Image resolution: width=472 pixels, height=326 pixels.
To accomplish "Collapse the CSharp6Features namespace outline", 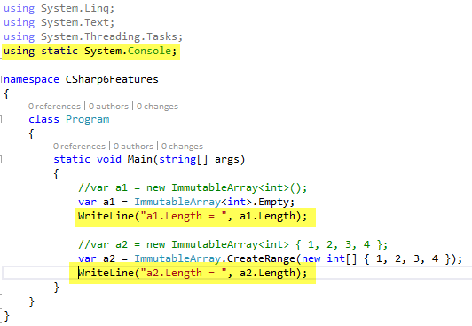I will (x=1, y=80).
